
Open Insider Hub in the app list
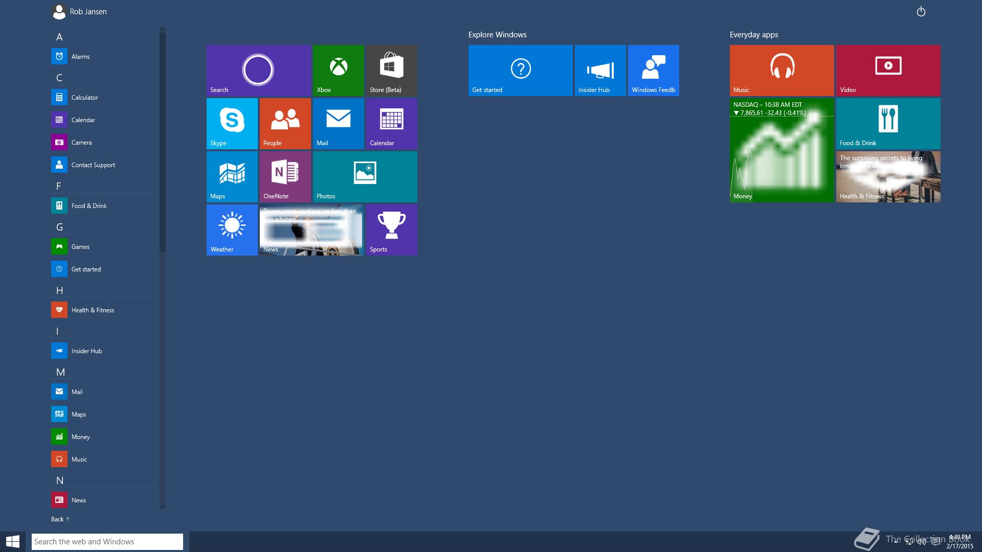(x=104, y=351)
